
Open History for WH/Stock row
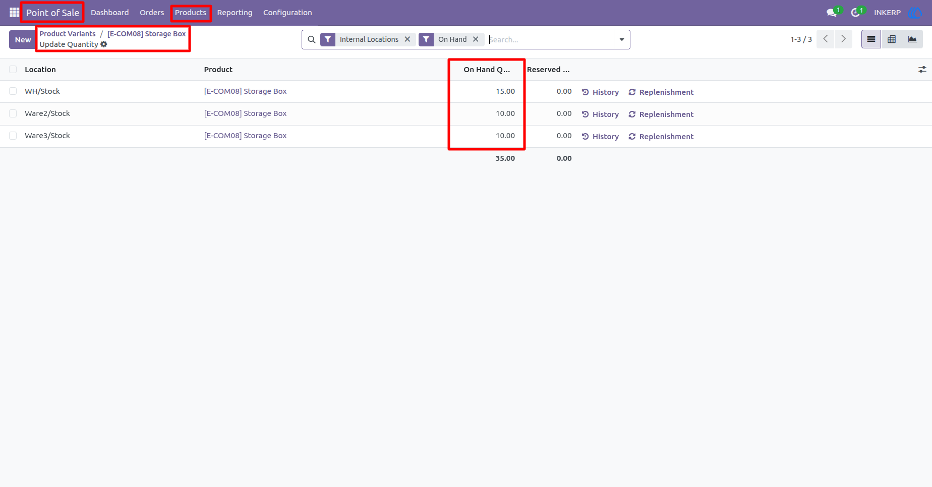(x=600, y=92)
